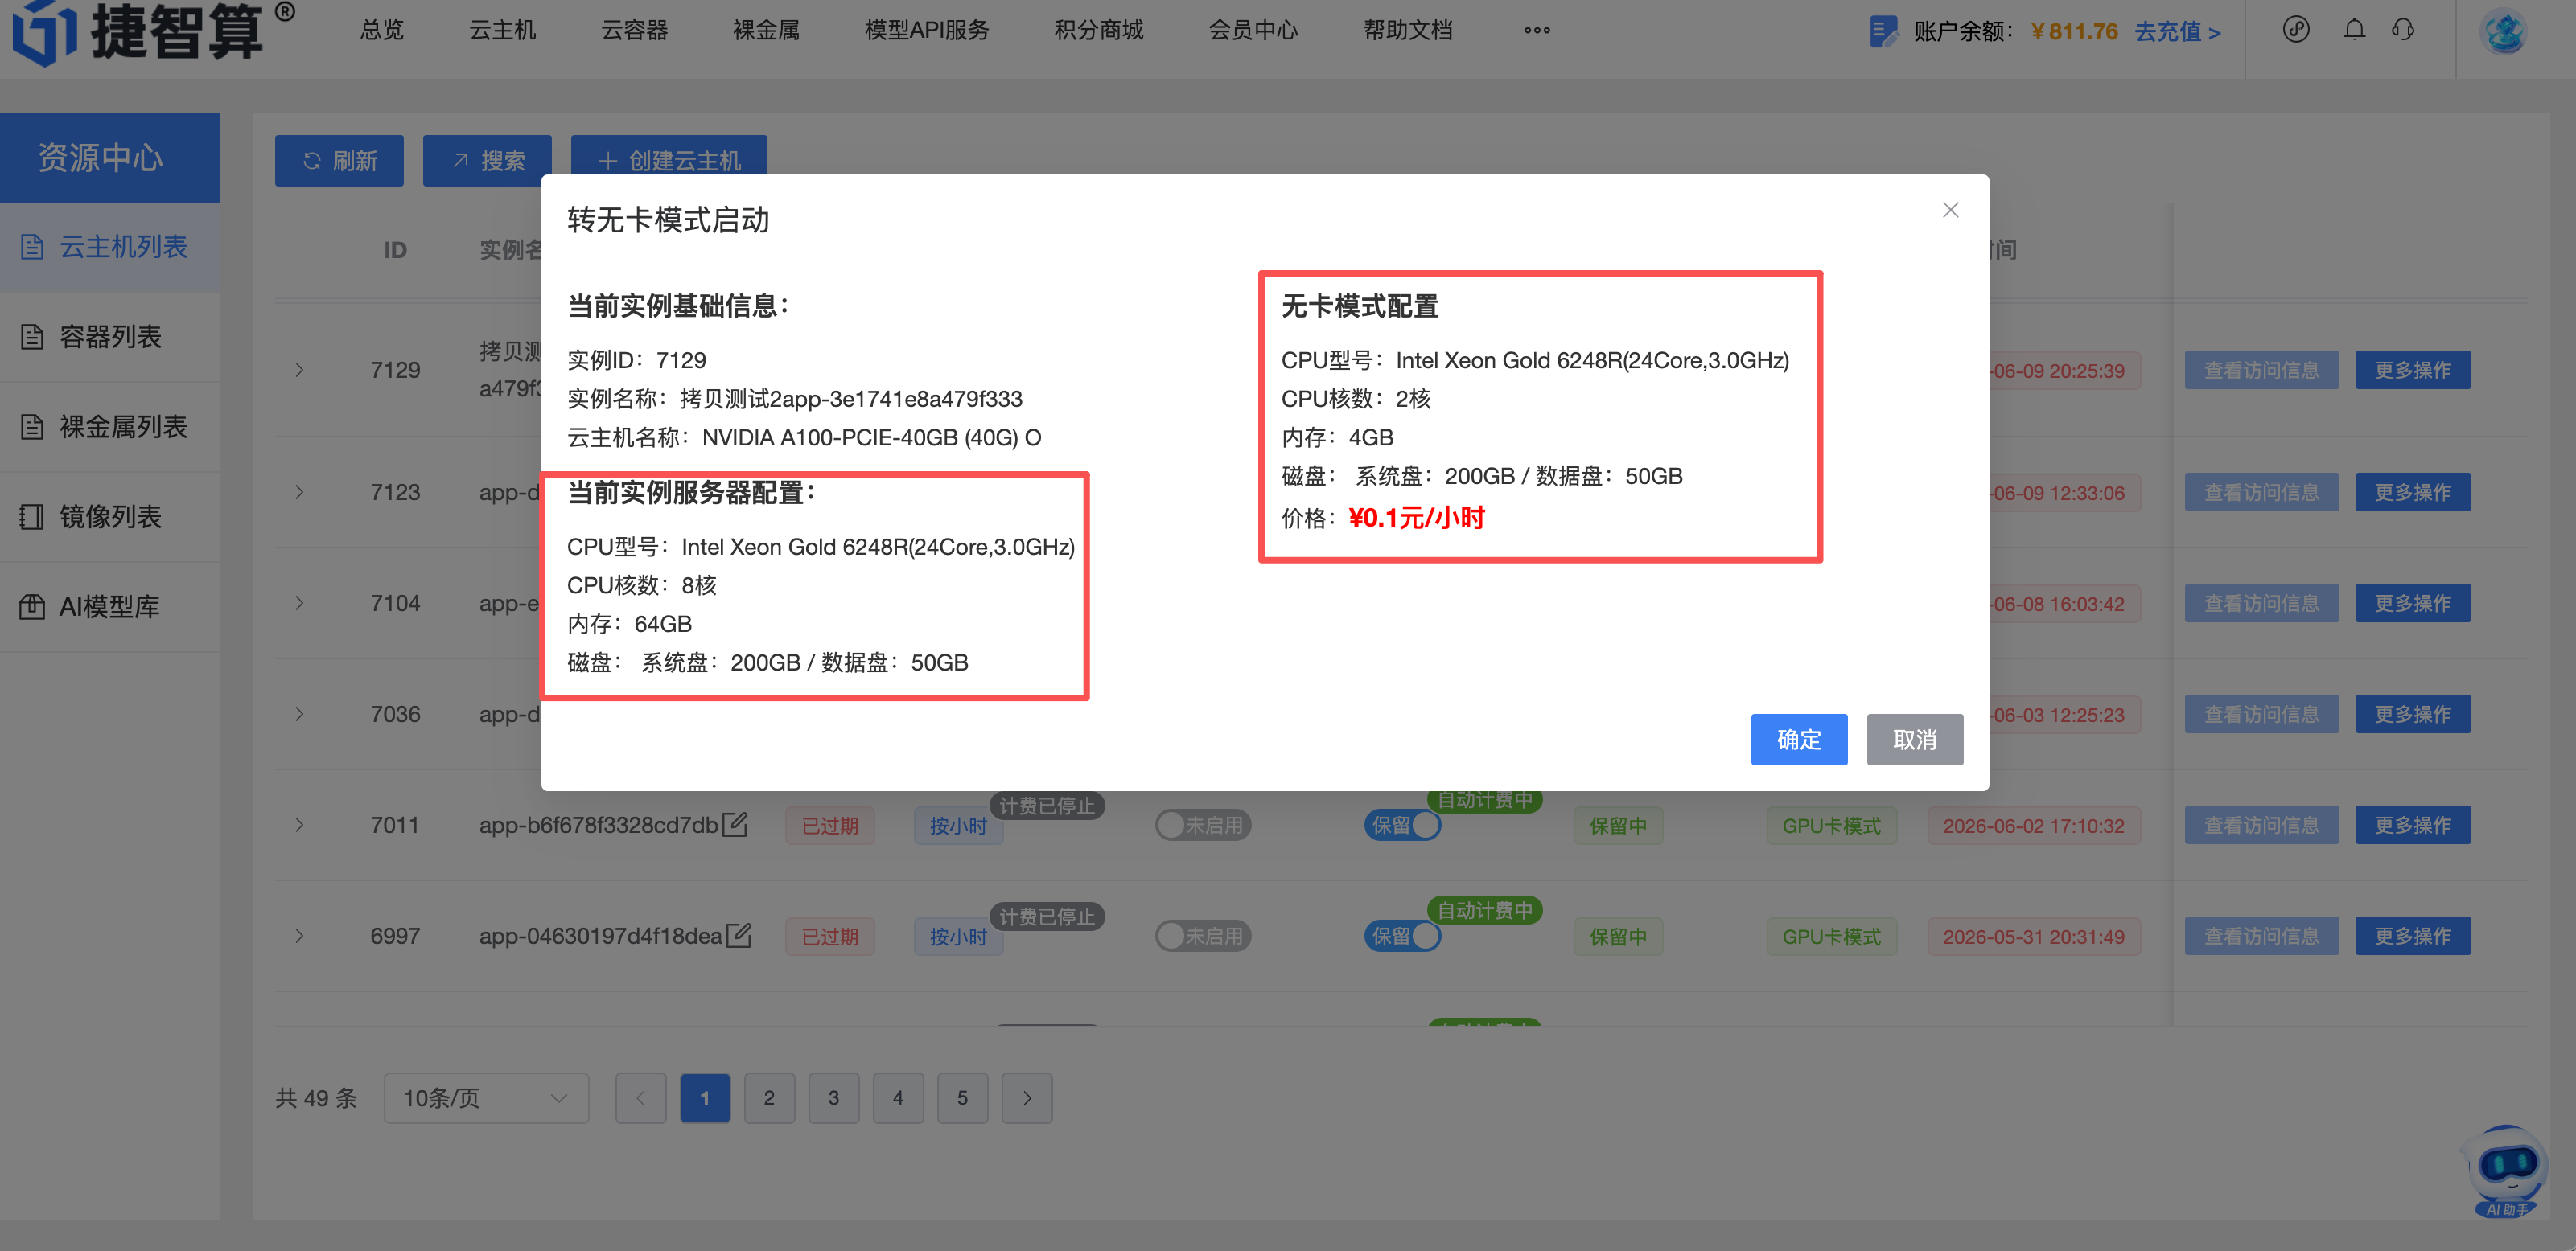2576x1251 pixels.
Task: Open the 积分商城 menu
Action: click(x=1098, y=31)
